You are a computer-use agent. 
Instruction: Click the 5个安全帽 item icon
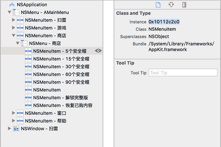point(28,51)
